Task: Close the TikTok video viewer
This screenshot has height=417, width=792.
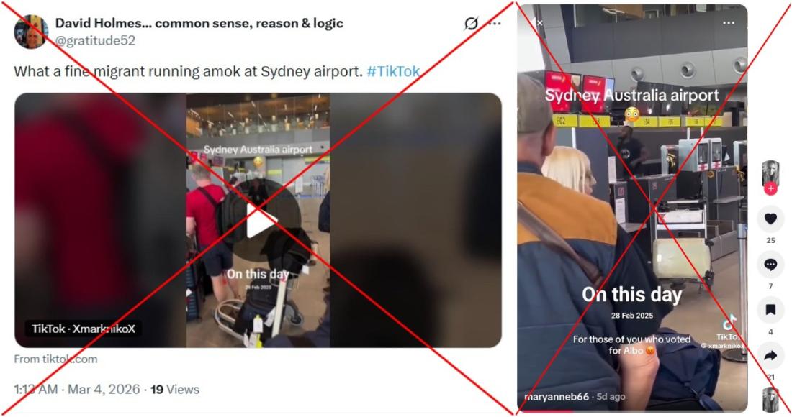Action: (539, 23)
